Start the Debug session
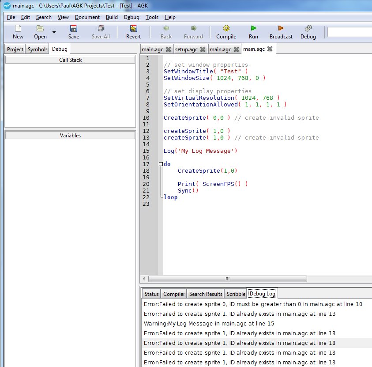Image resolution: width=372 pixels, height=367 pixels. click(x=308, y=32)
